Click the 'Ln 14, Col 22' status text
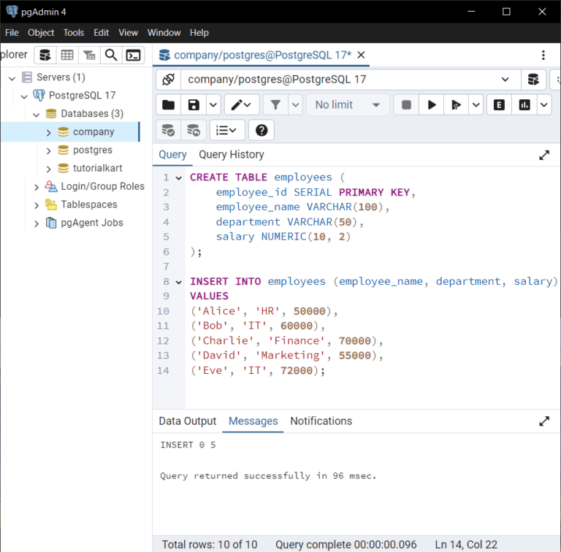Screen dimensions: 561x552 pos(466,544)
